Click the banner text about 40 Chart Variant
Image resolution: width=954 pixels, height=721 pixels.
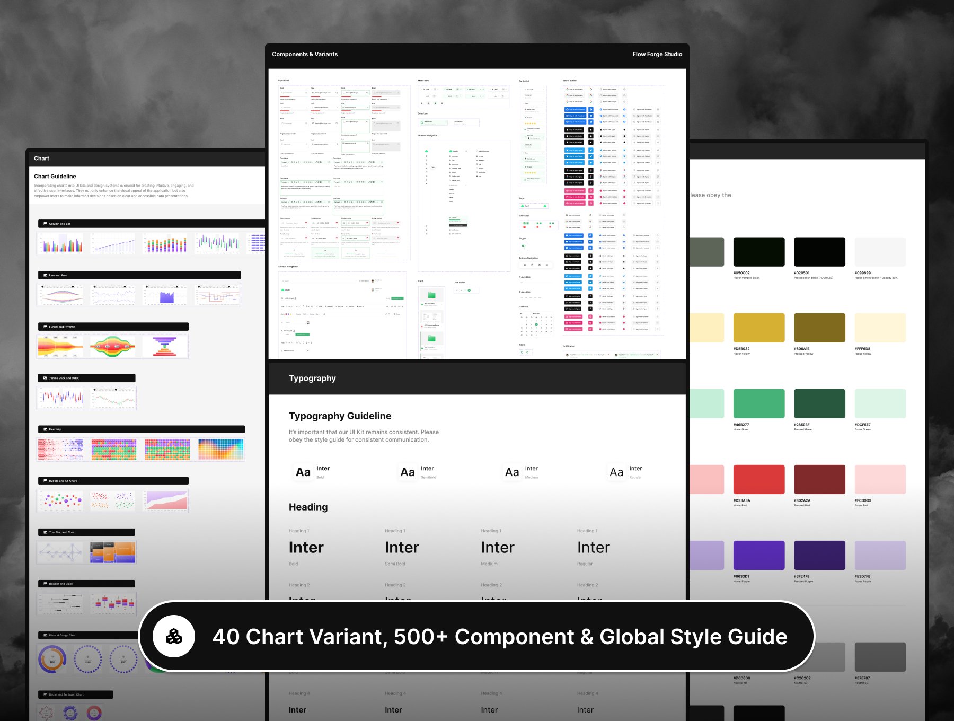pos(500,637)
